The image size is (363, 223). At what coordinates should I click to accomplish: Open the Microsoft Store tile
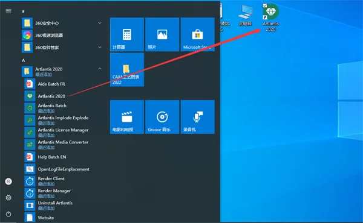(197, 34)
